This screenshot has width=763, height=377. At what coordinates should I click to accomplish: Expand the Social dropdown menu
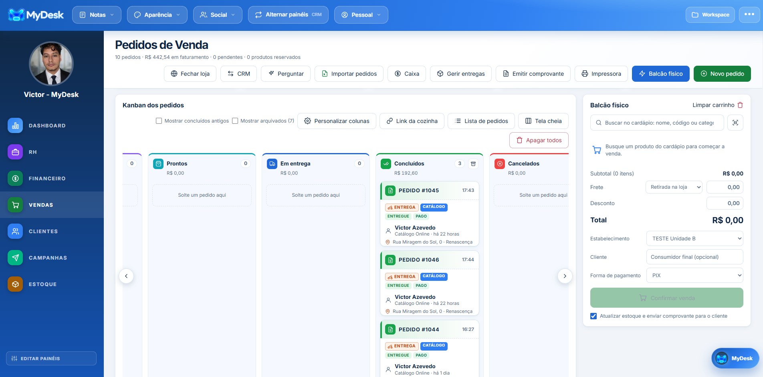(x=218, y=15)
